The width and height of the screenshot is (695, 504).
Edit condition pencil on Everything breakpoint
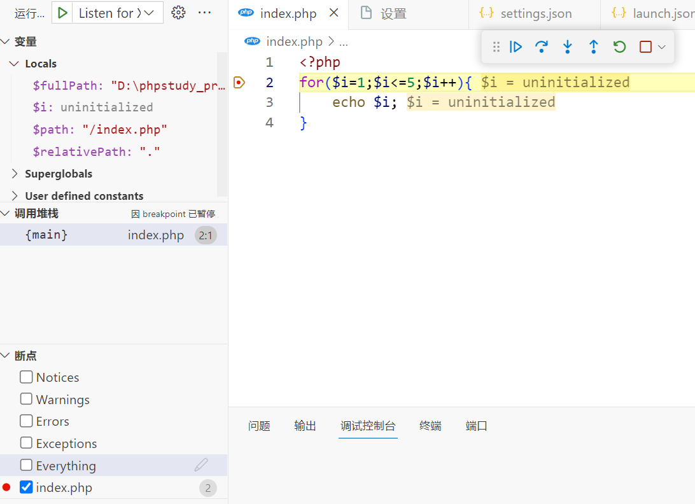pyautogui.click(x=200, y=465)
